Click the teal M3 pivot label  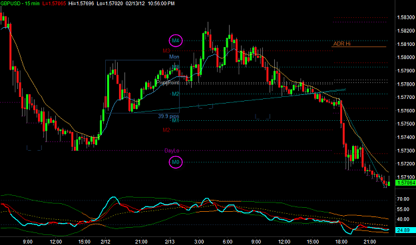point(176,67)
